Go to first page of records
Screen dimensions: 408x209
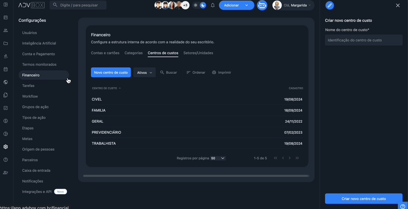click(275, 158)
